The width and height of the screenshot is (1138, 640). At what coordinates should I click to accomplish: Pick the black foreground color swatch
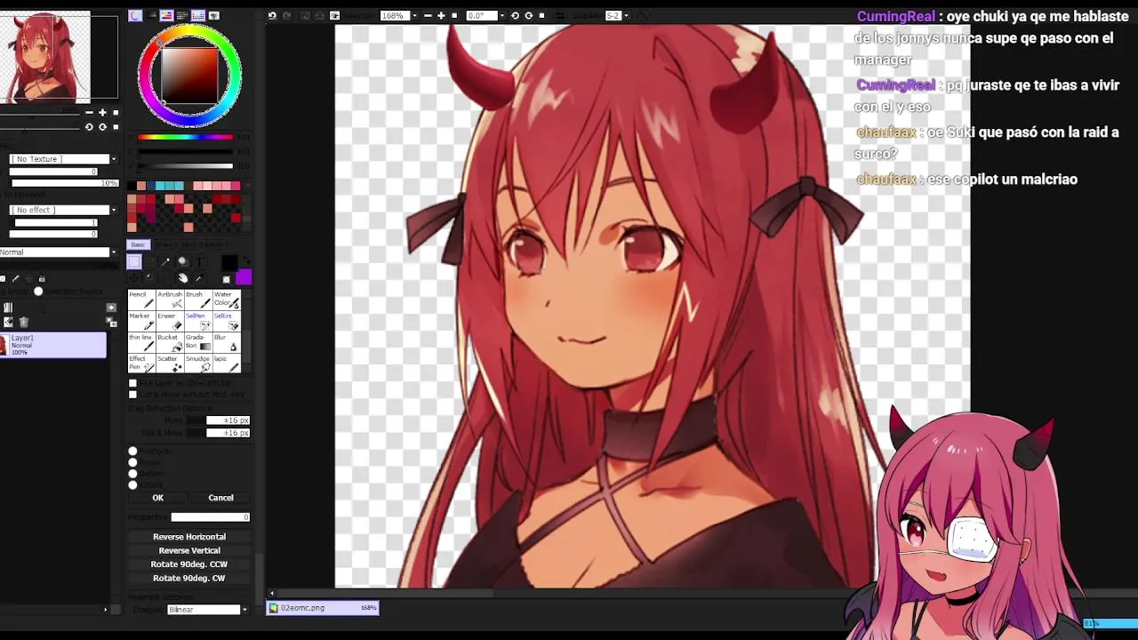pos(229,262)
